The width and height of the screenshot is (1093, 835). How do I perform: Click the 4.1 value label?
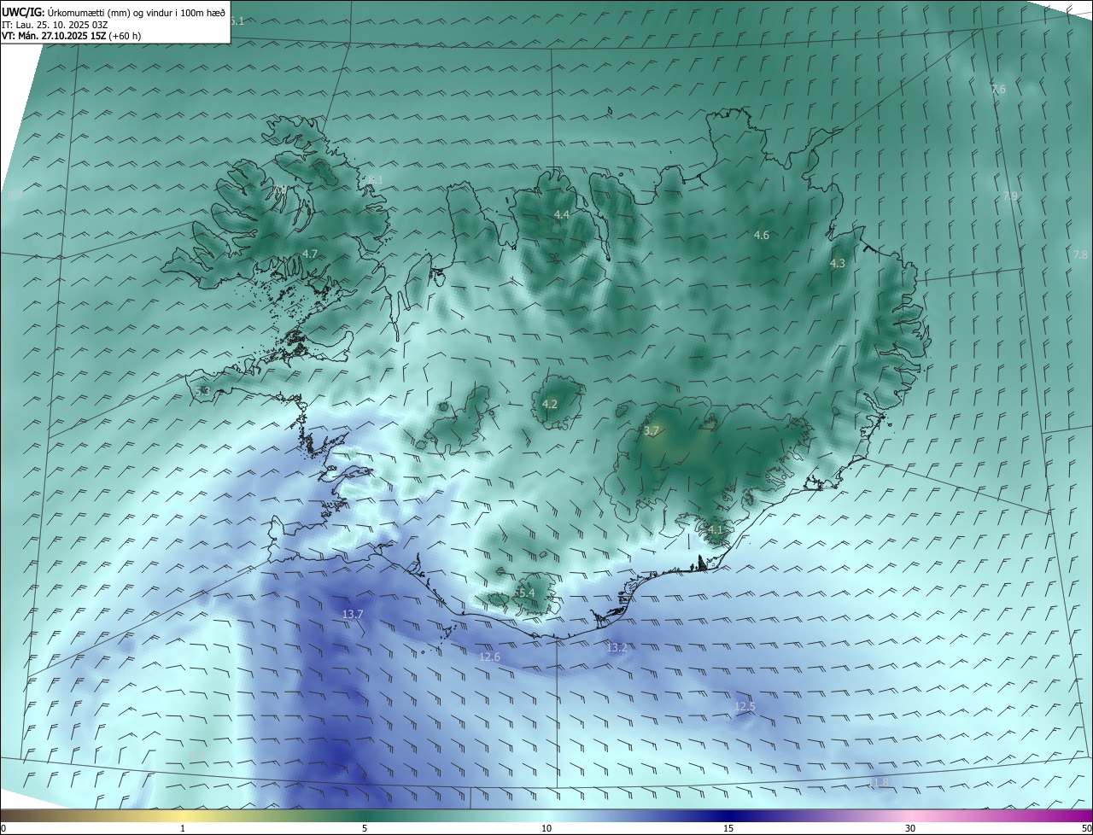click(x=715, y=529)
